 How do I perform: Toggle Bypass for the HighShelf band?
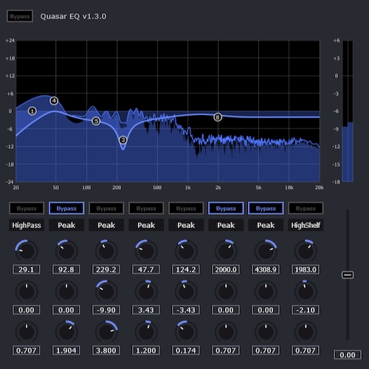tap(306, 208)
